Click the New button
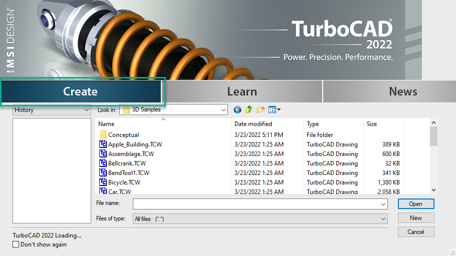 (416, 217)
